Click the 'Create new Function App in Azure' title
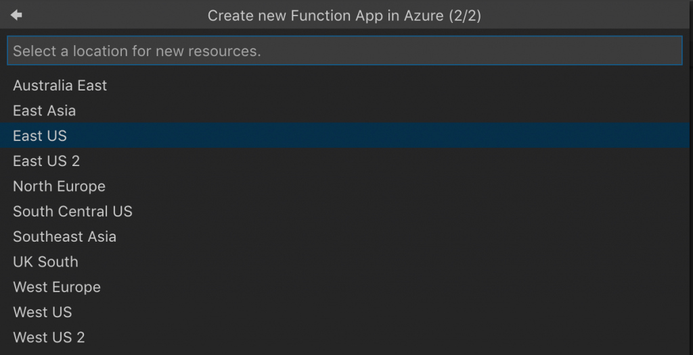The width and height of the screenshot is (693, 355). click(326, 16)
